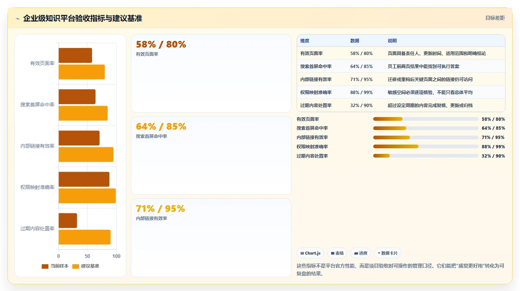Click the 数据 column header in the table
520x291 pixels.
pos(355,41)
